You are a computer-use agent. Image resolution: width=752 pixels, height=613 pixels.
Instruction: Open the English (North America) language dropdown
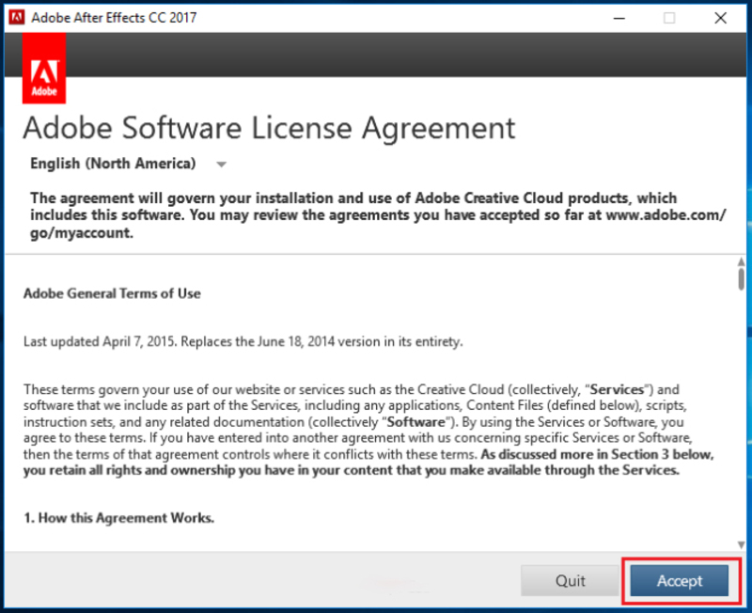pos(128,164)
